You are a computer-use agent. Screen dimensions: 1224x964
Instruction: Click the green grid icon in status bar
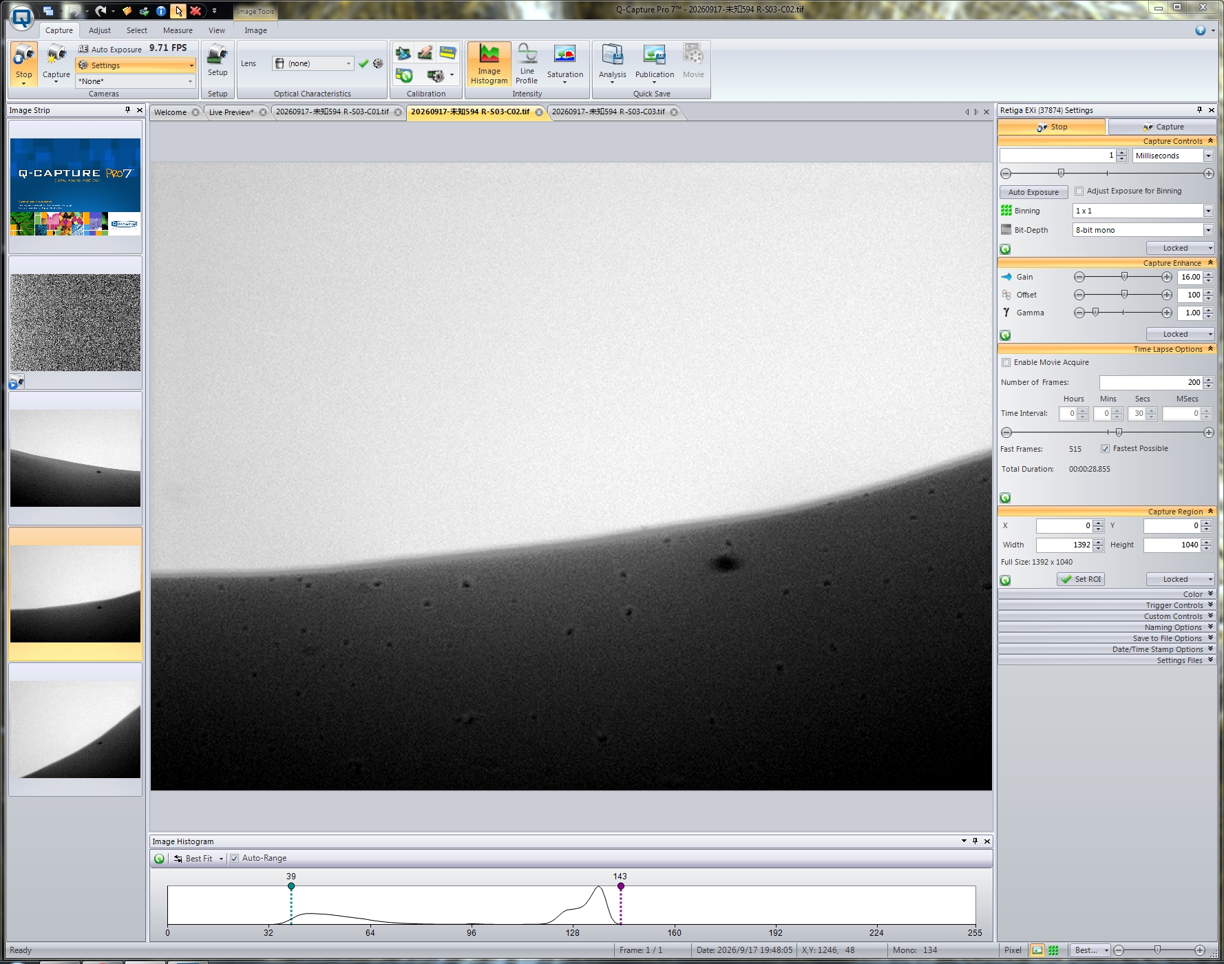(1053, 950)
